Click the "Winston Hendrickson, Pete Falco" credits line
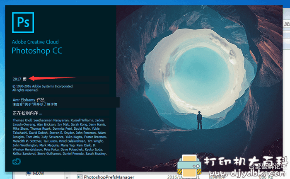This screenshot has height=179, width=290. [x=58, y=150]
